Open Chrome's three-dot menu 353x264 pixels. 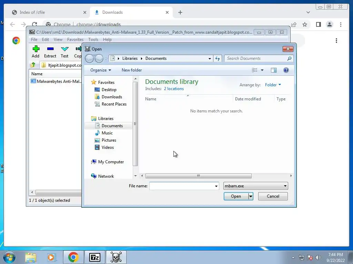click(341, 24)
